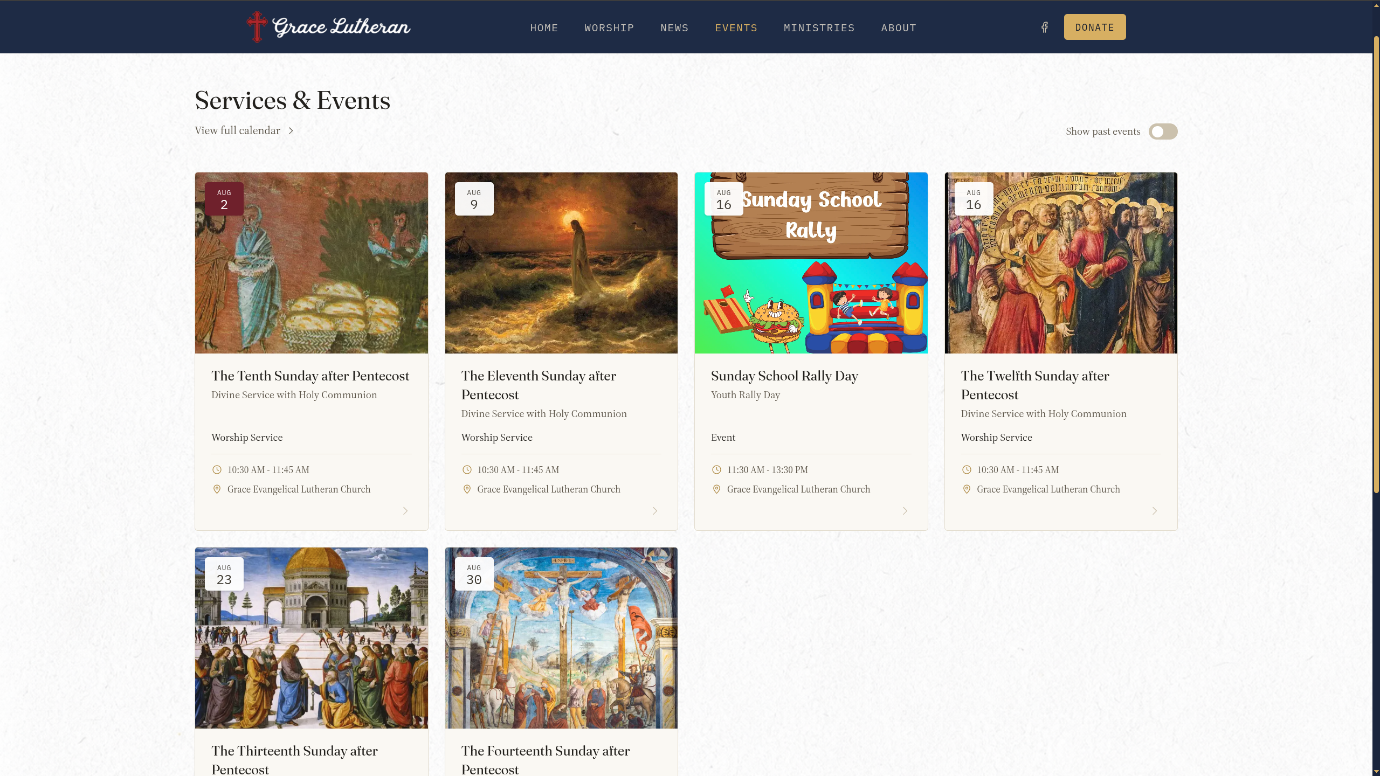The width and height of the screenshot is (1380, 776).
Task: Click Tenth Sunday 'Divine Service with Holy Communion' text
Action: click(x=294, y=395)
